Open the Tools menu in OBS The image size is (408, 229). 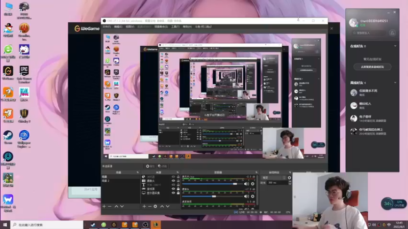[175, 27]
